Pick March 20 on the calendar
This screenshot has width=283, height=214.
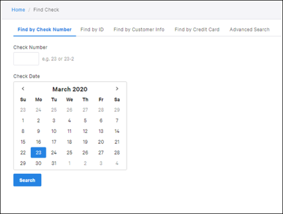pyautogui.click(x=101, y=142)
